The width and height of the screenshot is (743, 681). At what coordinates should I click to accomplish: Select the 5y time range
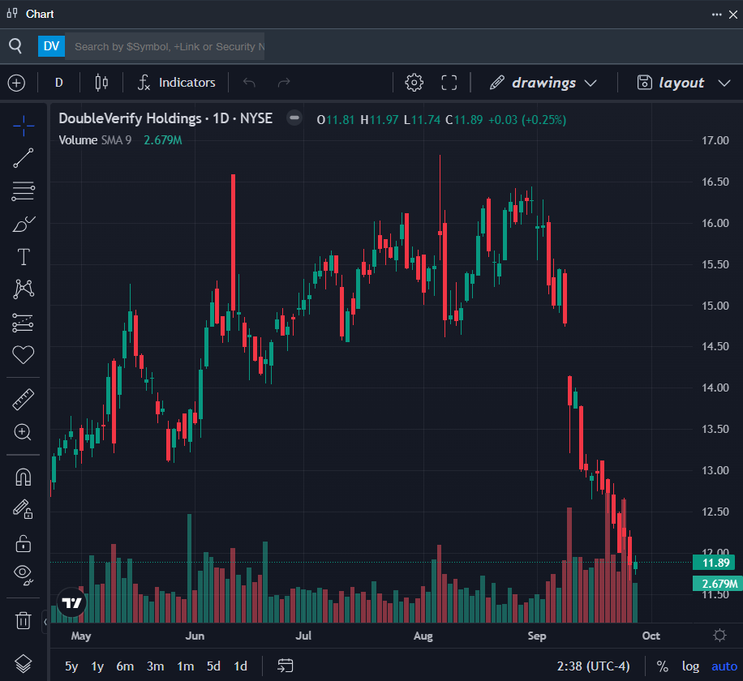coord(71,666)
